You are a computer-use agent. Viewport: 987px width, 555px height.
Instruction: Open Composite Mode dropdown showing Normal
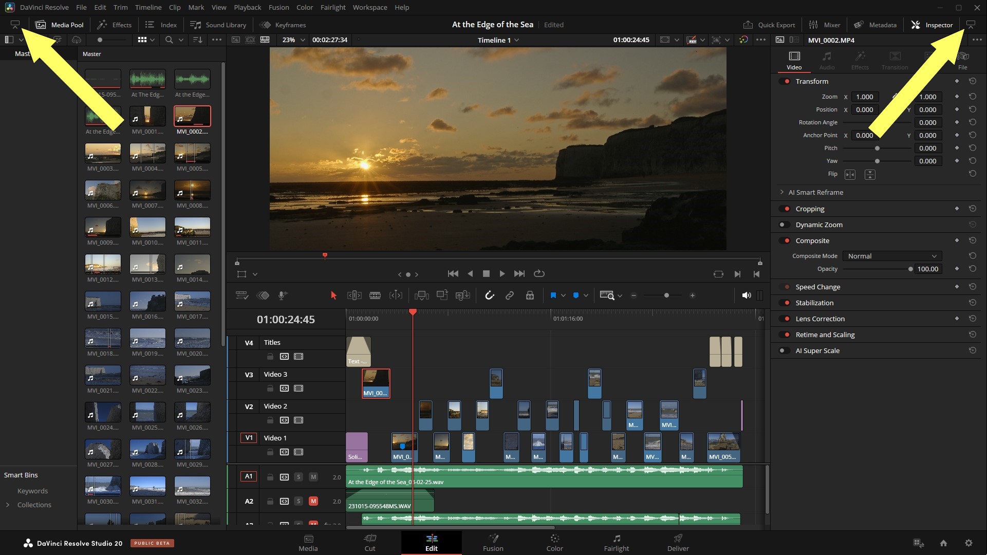pyautogui.click(x=892, y=256)
